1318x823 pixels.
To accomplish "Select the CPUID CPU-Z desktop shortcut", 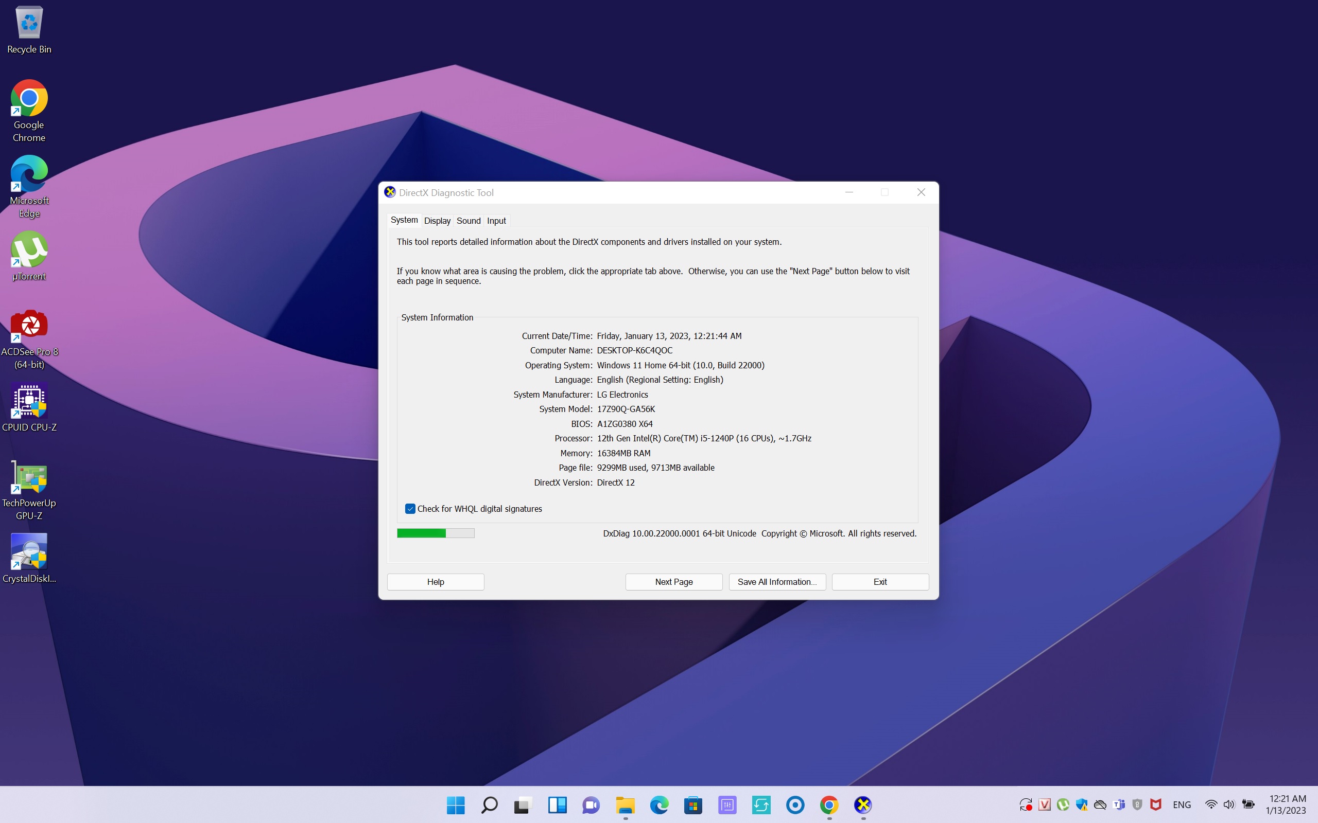I will tap(29, 408).
